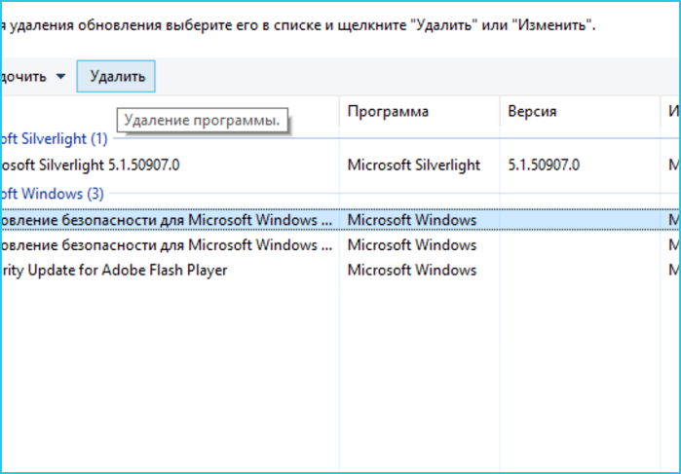The image size is (681, 474).
Task: Click the 5.1.50907.0 version cell
Action: (x=544, y=164)
